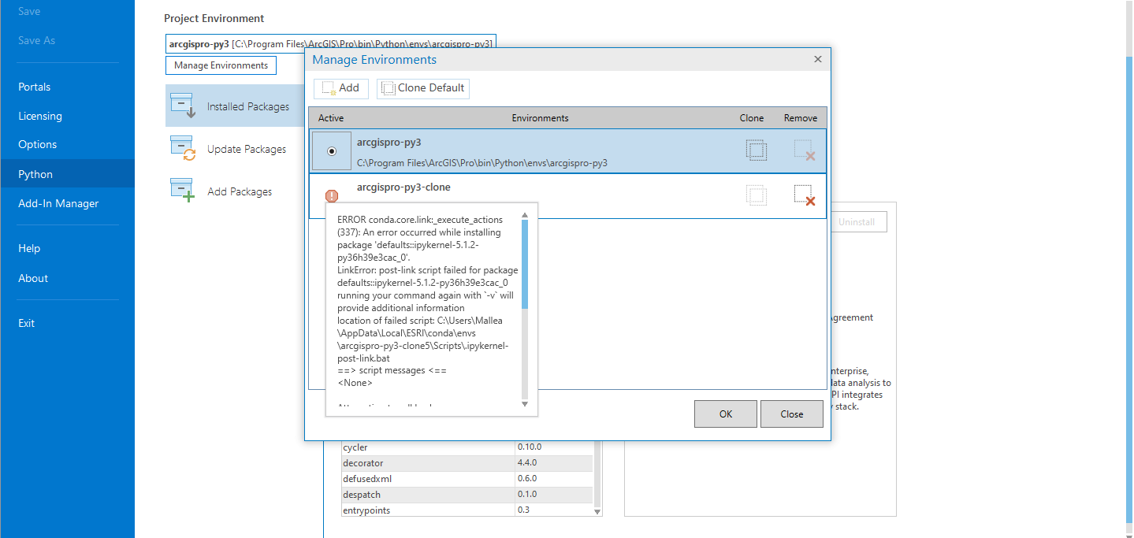
Task: Open the Options menu item
Action: coord(38,144)
